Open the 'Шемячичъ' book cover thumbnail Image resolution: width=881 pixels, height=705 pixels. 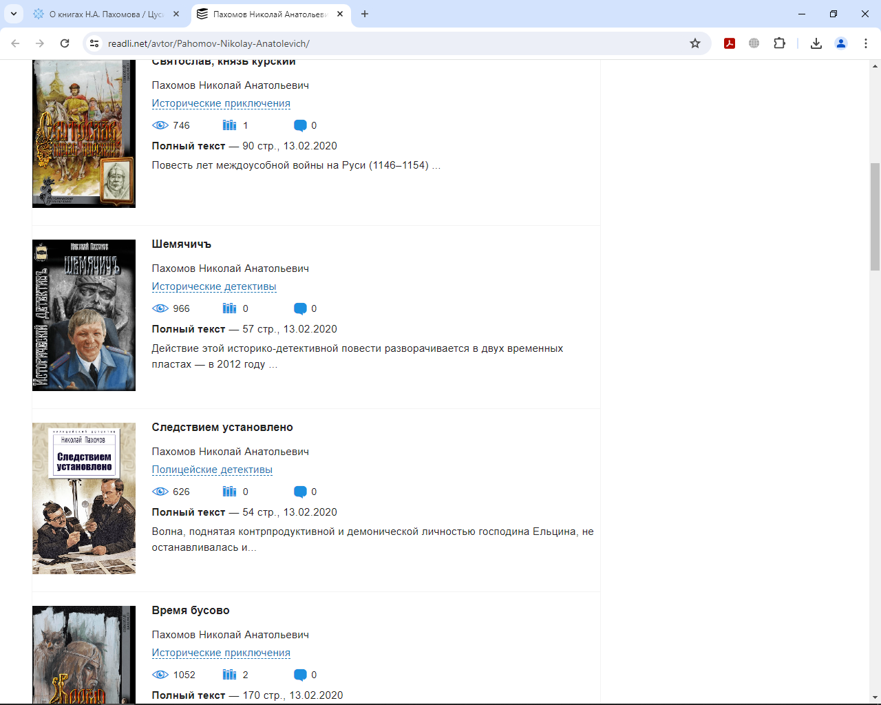click(x=84, y=315)
